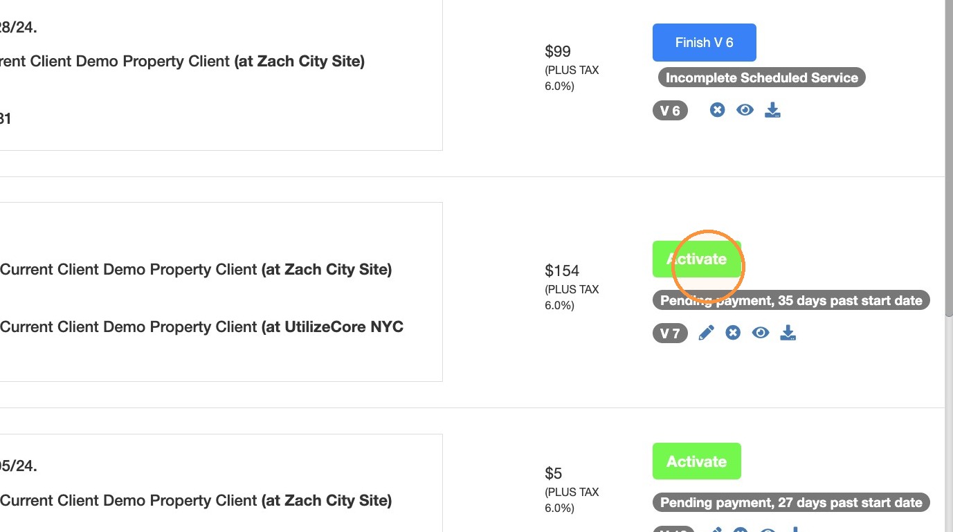
Task: Select the V 7 version badge
Action: 670,333
